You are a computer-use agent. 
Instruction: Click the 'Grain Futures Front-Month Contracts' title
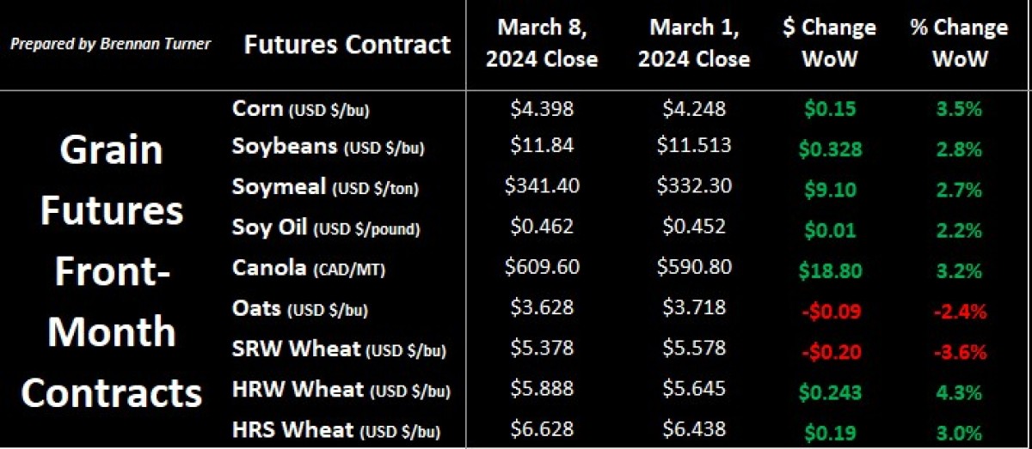click(x=112, y=271)
